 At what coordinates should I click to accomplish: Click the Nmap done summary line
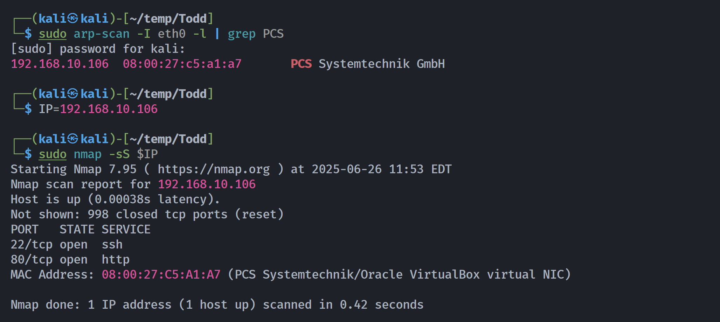[x=217, y=304]
